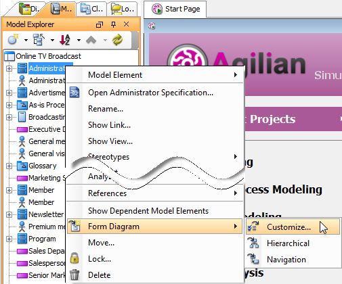Pin the Model Explorer panel

(x=113, y=24)
